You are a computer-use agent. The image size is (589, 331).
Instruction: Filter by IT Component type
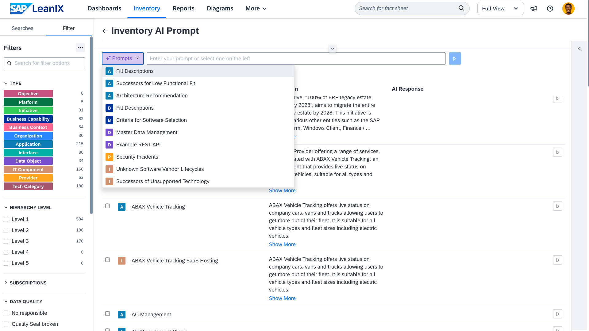[x=28, y=170]
